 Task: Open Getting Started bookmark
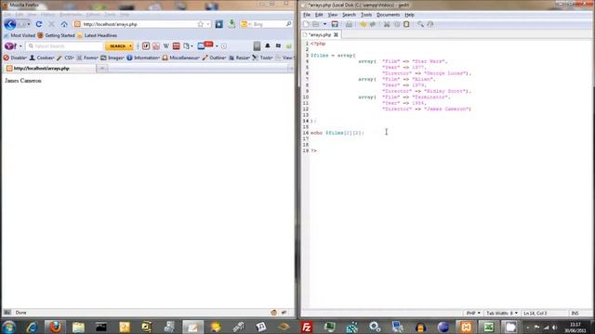click(x=56, y=35)
